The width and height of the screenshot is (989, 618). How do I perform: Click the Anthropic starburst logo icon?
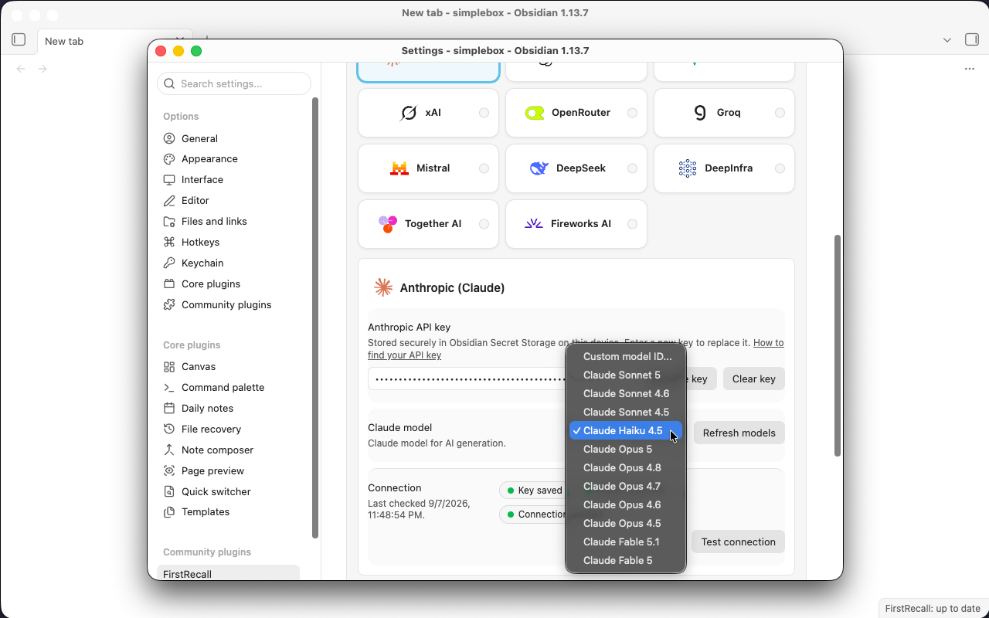pyautogui.click(x=383, y=287)
